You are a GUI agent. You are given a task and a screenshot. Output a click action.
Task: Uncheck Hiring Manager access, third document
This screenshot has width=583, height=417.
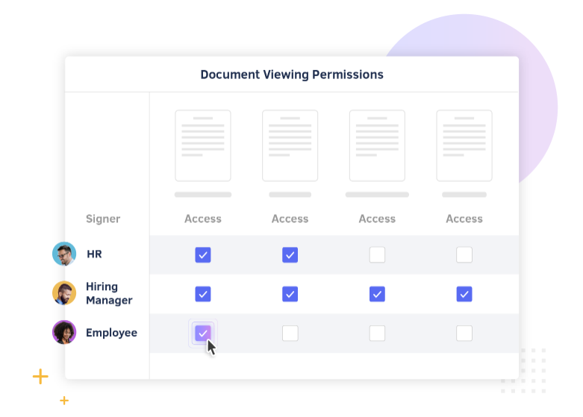point(378,294)
